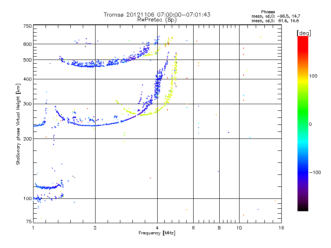
Task: Click the 'Phases' header label
Action: (x=268, y=12)
